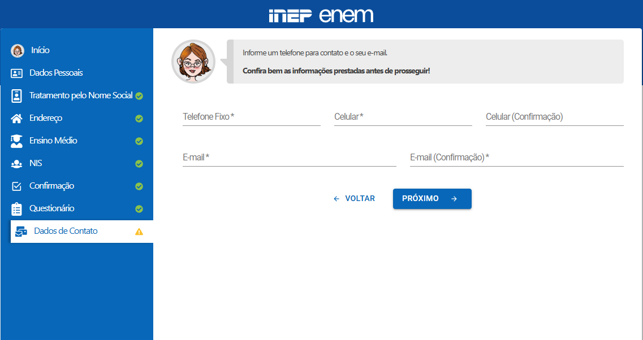Click the Início avatar icon in sidebar
This screenshot has width=643, height=340.
click(18, 51)
